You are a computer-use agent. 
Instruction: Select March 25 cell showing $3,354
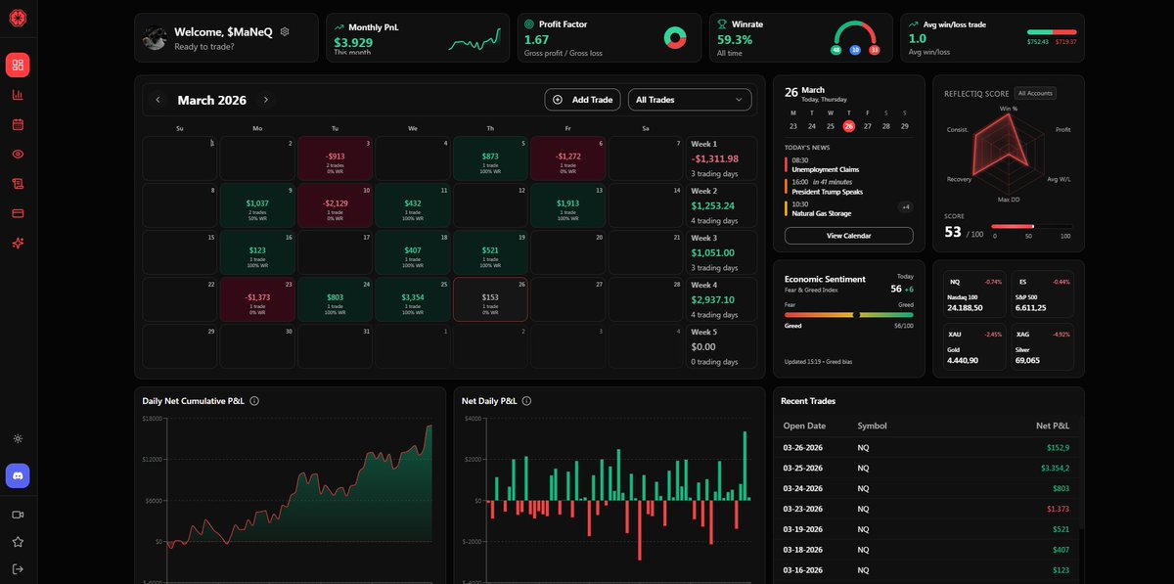[412, 299]
